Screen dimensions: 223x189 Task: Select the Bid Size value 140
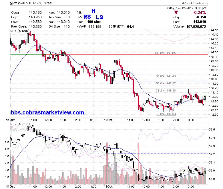[67, 27]
